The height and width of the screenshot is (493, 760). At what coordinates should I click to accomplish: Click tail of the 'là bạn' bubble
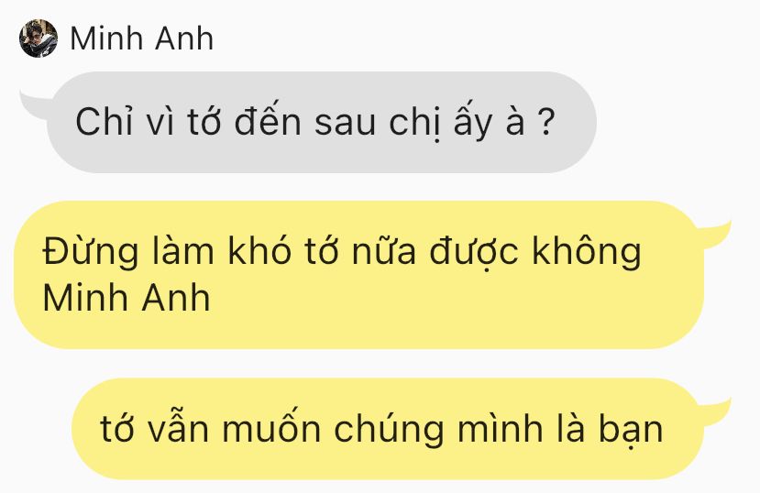pyautogui.click(x=715, y=412)
